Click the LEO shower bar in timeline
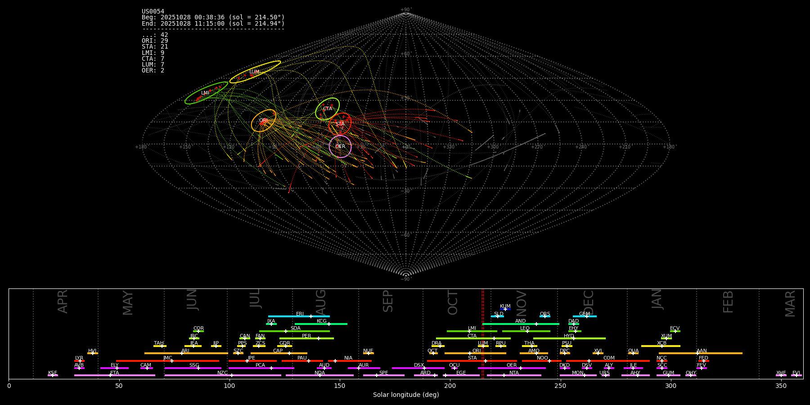This screenshot has width=810, height=405. tap(526, 331)
